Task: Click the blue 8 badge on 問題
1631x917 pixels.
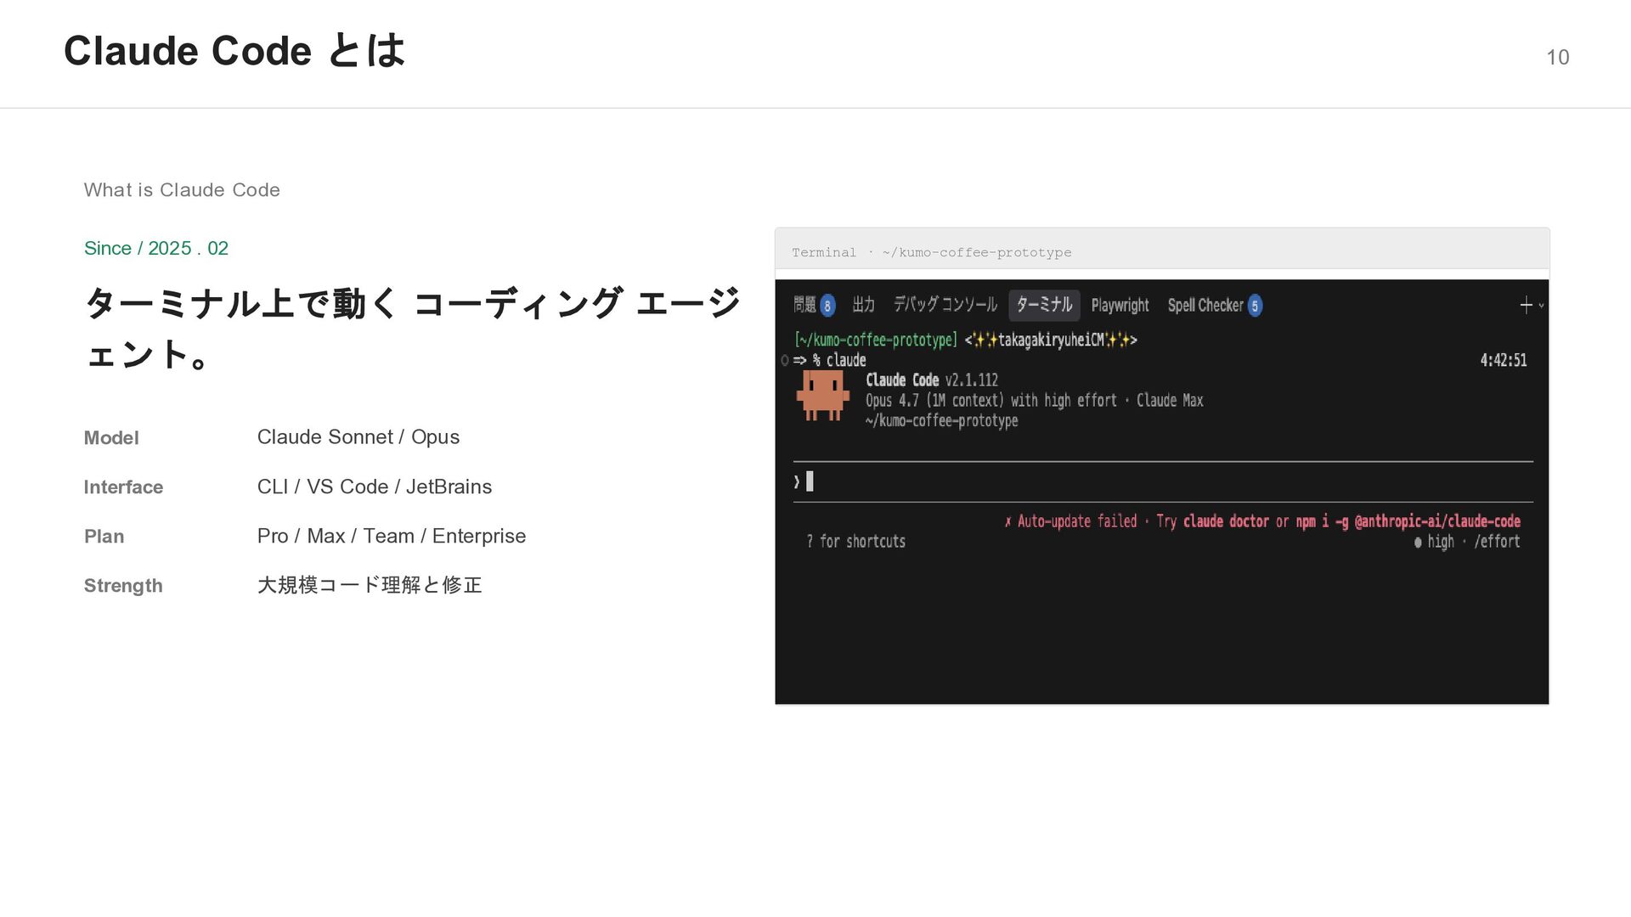Action: click(x=827, y=306)
